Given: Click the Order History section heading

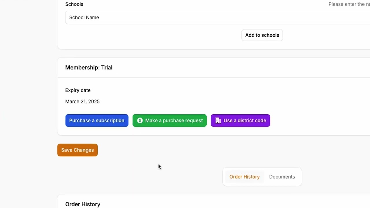Looking at the screenshot, I should click(x=83, y=204).
